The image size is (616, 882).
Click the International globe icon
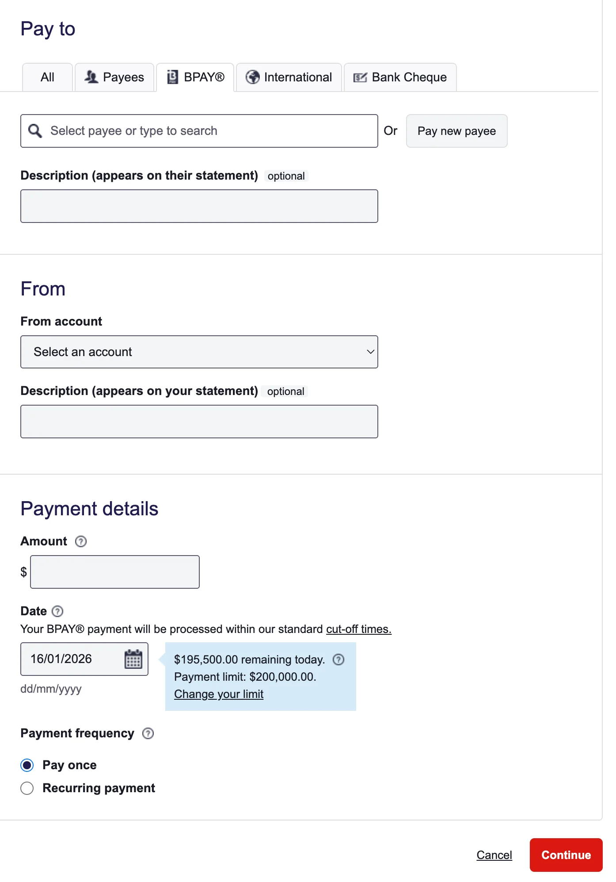tap(252, 77)
